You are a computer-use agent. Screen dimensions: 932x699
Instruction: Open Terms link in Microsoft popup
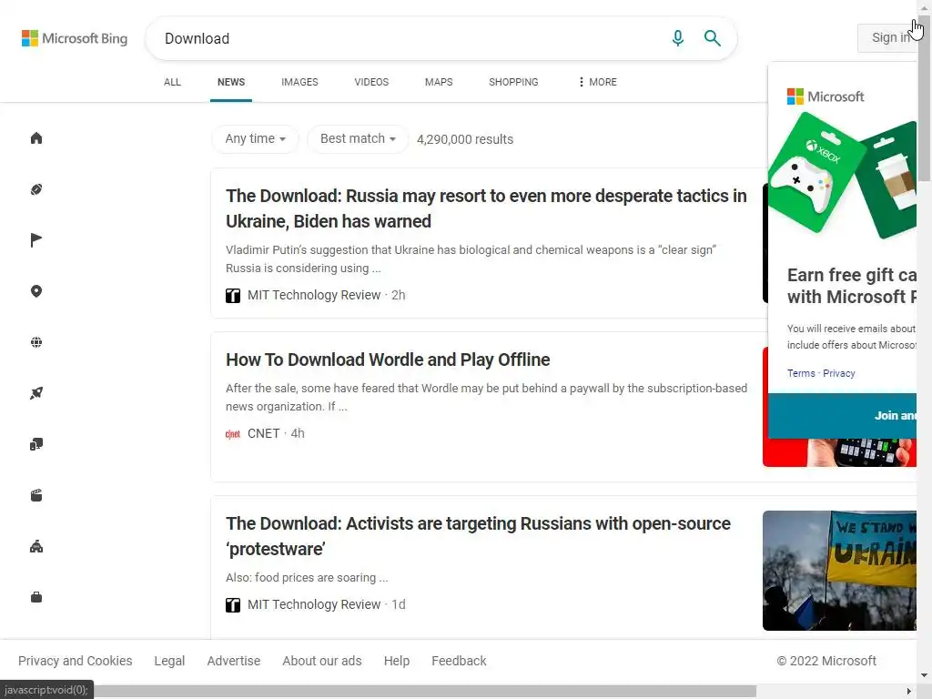801,373
